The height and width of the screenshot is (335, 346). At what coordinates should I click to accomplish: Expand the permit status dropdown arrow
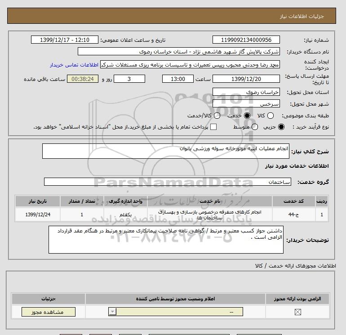click(112, 312)
